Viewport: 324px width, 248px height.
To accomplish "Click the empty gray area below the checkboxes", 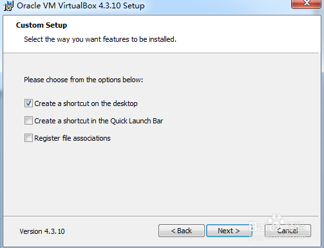I will (x=161, y=178).
